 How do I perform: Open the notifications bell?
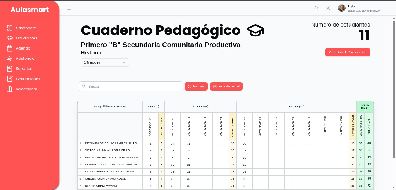click(x=316, y=8)
